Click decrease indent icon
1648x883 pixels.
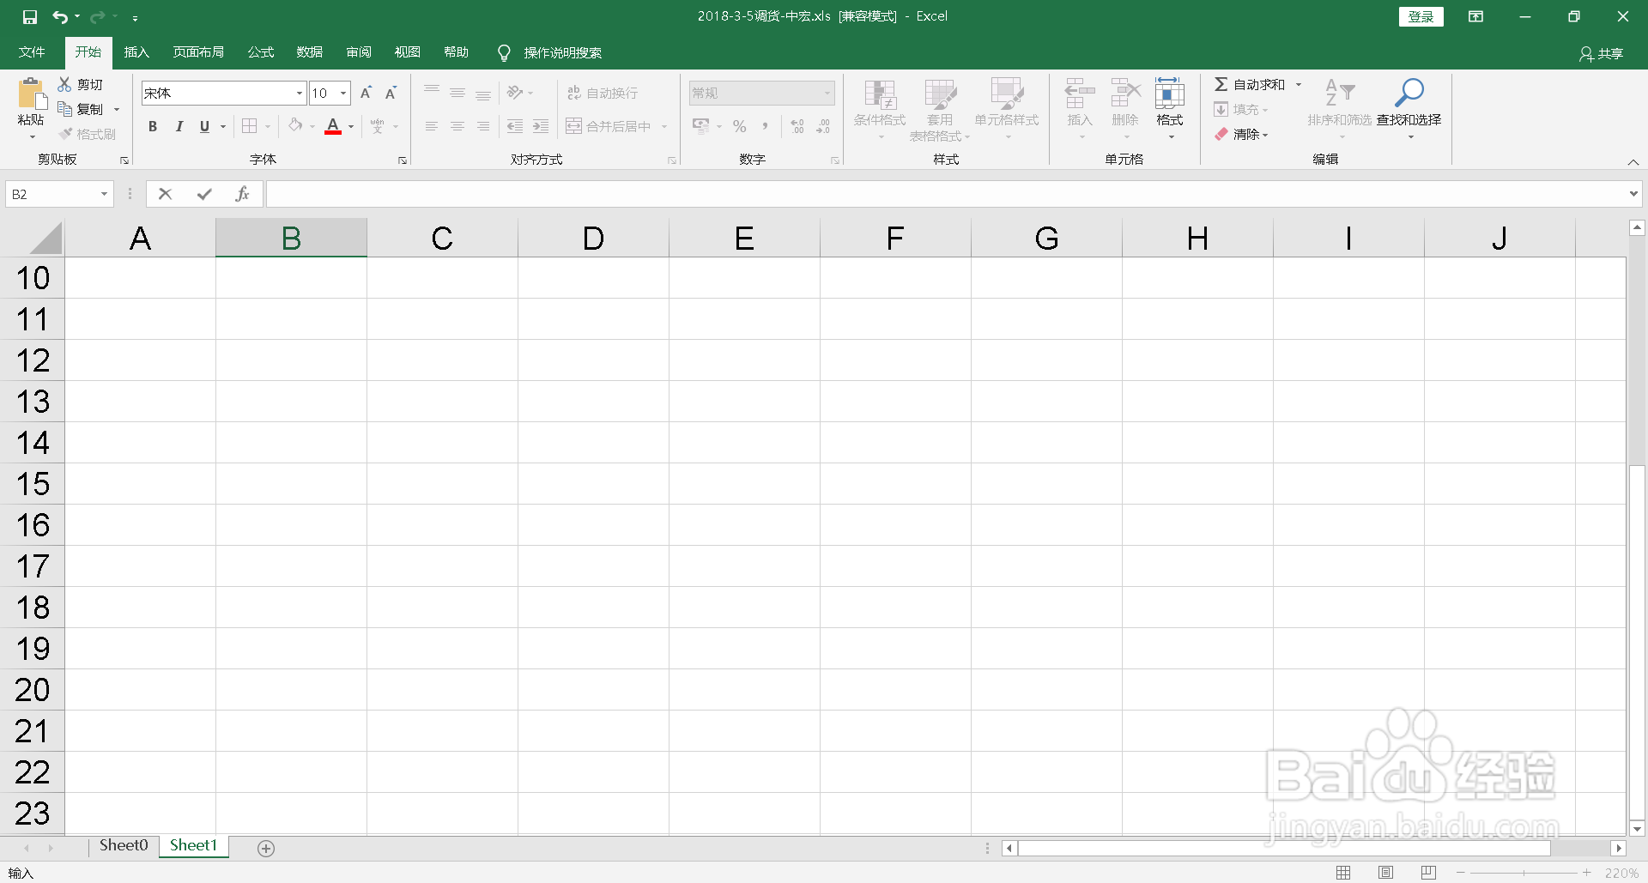click(515, 126)
